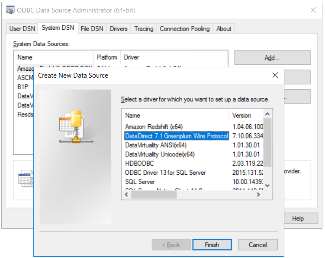This screenshot has height=258, width=325.
Task: Select the Resds system data source row
Action: [25, 114]
